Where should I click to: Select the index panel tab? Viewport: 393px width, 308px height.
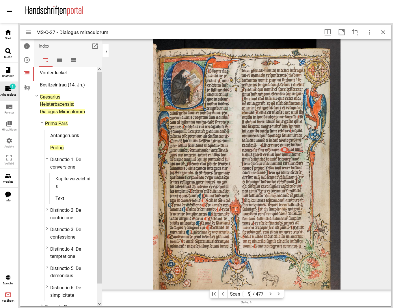coord(27,74)
